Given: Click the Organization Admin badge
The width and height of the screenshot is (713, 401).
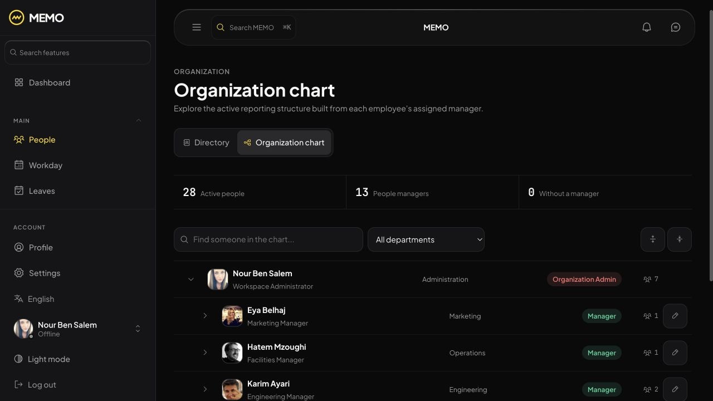Looking at the screenshot, I should pyautogui.click(x=584, y=279).
